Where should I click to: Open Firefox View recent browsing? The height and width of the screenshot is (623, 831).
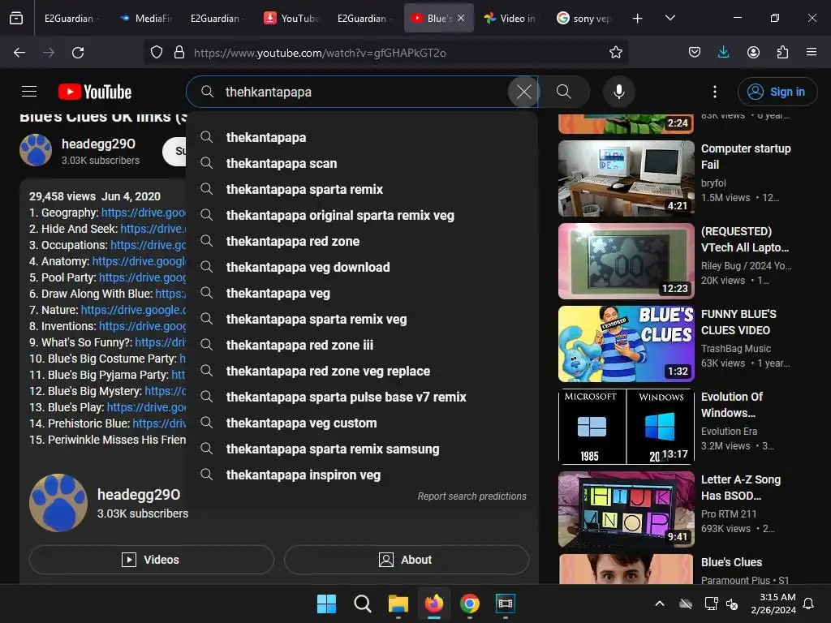[x=16, y=18]
